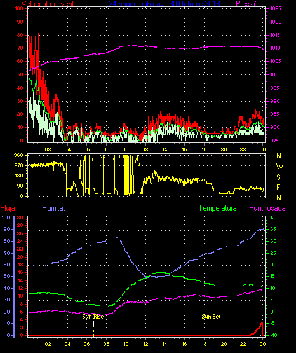Viewport: 296px width, 353px height.
Task: Click the 'Sun Rise' marker label
Action: point(93,317)
